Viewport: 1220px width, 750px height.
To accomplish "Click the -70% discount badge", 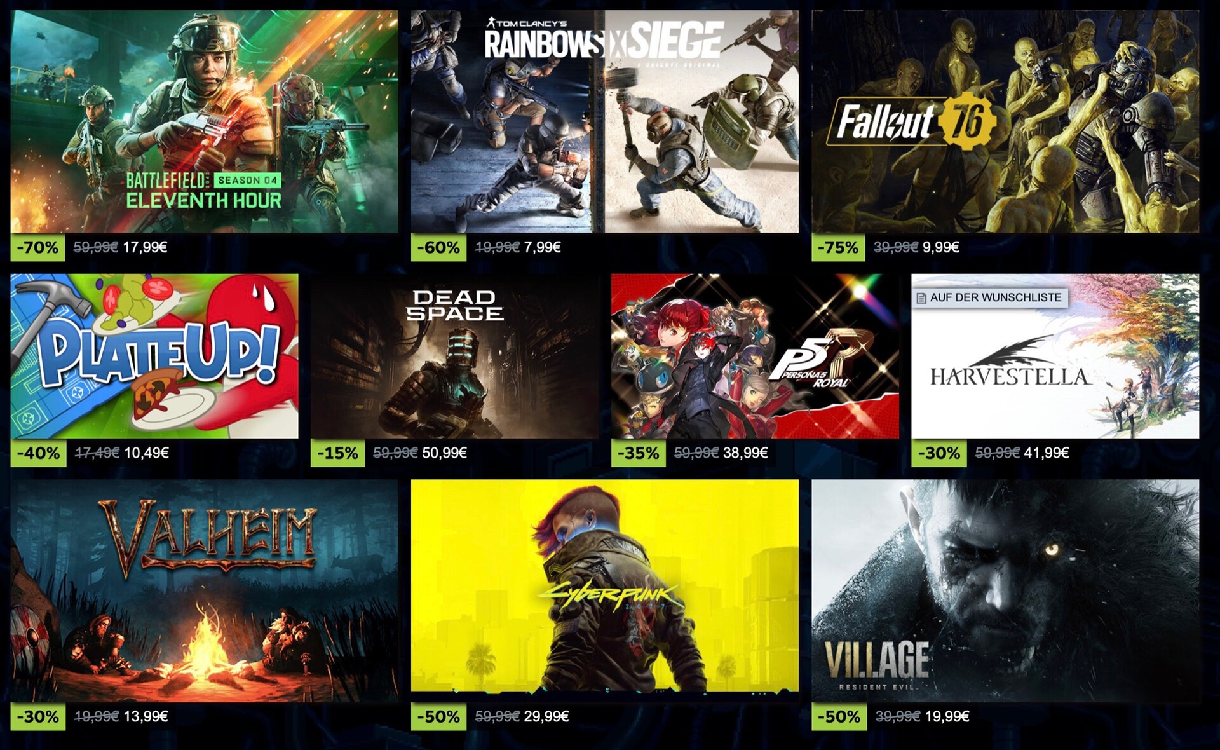I will tap(38, 247).
